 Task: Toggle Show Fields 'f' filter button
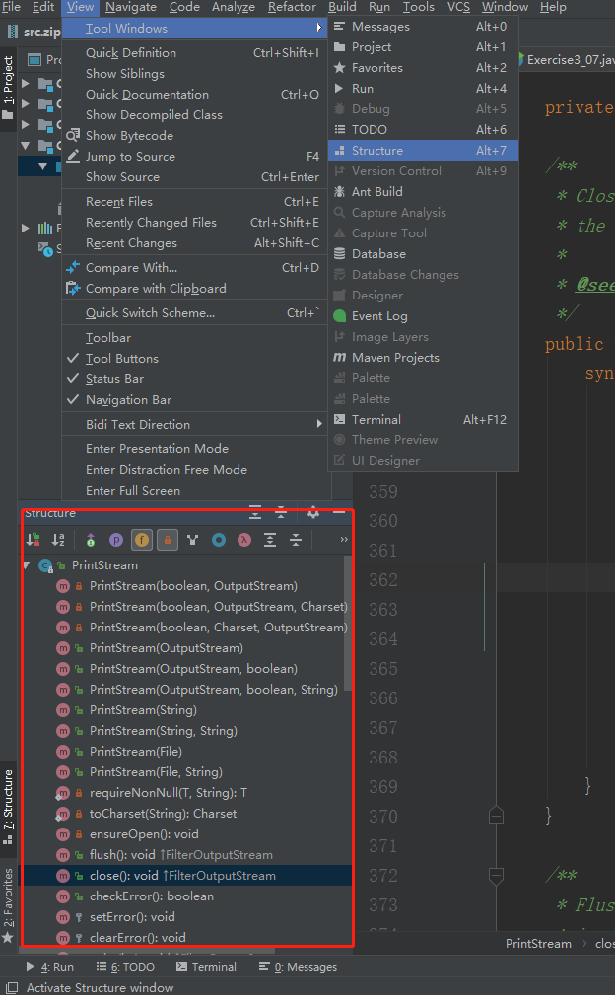click(x=142, y=540)
